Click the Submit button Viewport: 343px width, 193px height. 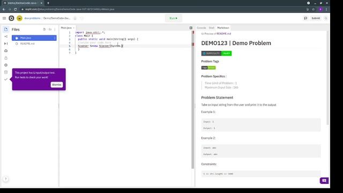tap(316, 18)
